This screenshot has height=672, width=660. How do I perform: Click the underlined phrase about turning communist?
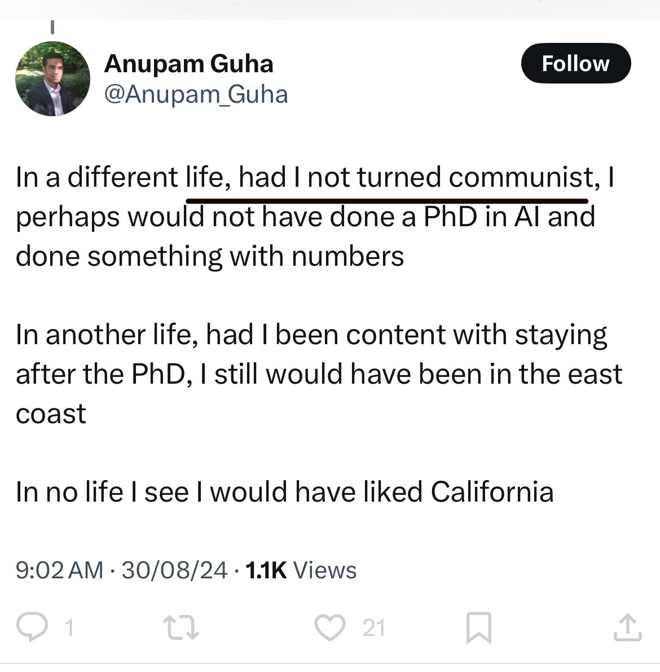[387, 178]
